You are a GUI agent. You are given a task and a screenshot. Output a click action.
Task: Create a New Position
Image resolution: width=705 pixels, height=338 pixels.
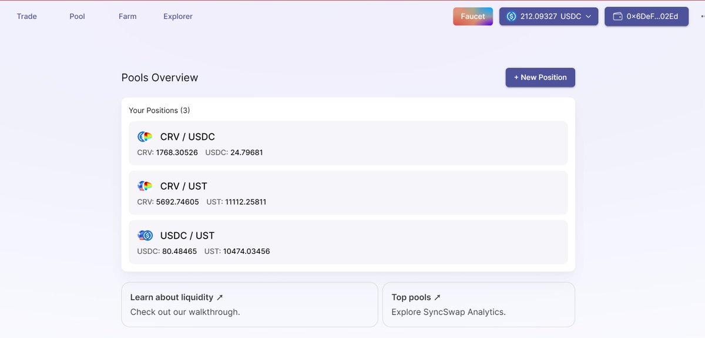(x=540, y=78)
